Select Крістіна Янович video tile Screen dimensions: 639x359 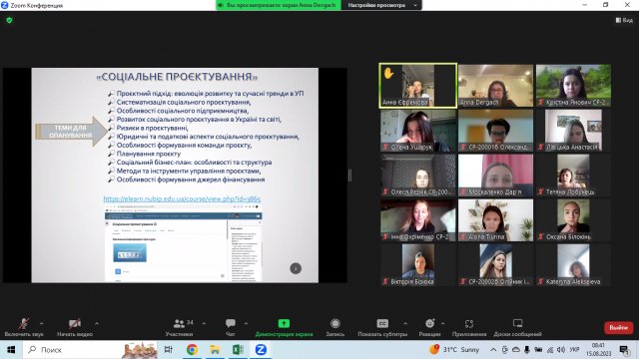click(x=573, y=86)
